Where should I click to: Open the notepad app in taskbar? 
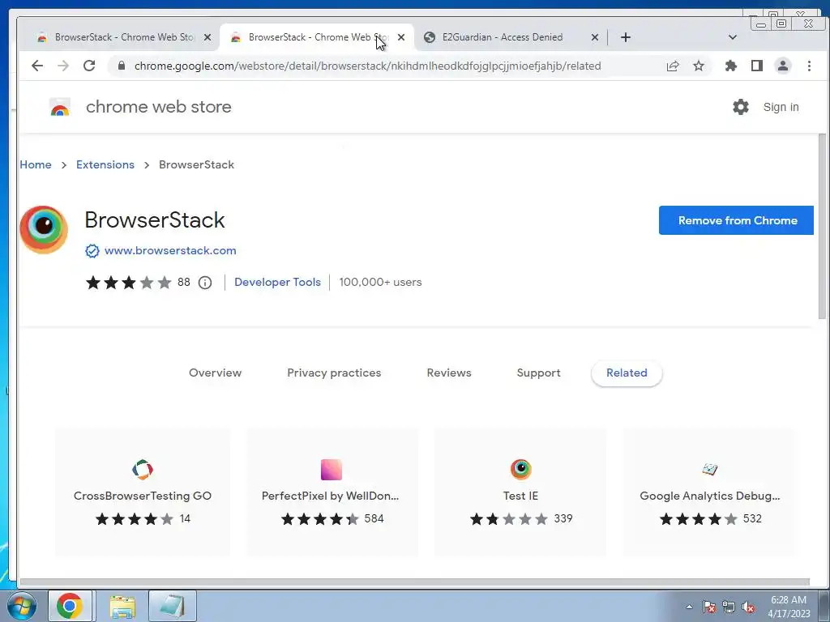tap(173, 606)
